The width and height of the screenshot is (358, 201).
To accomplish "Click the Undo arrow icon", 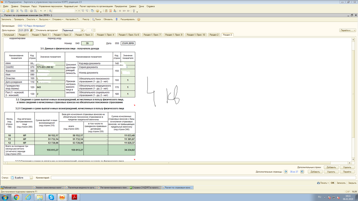I will pyautogui.click(x=41, y=11).
